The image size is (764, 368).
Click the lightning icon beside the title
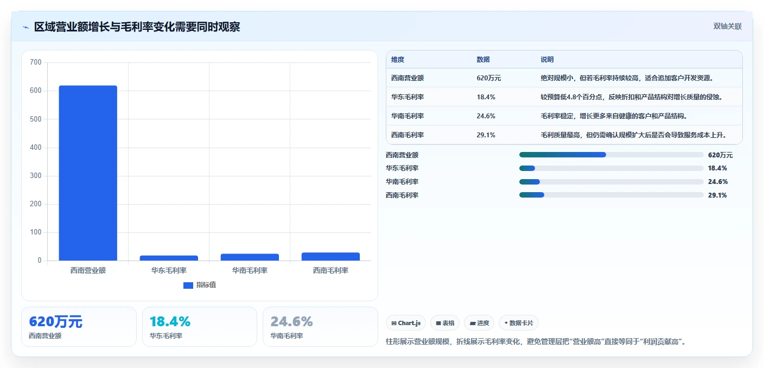[26, 27]
